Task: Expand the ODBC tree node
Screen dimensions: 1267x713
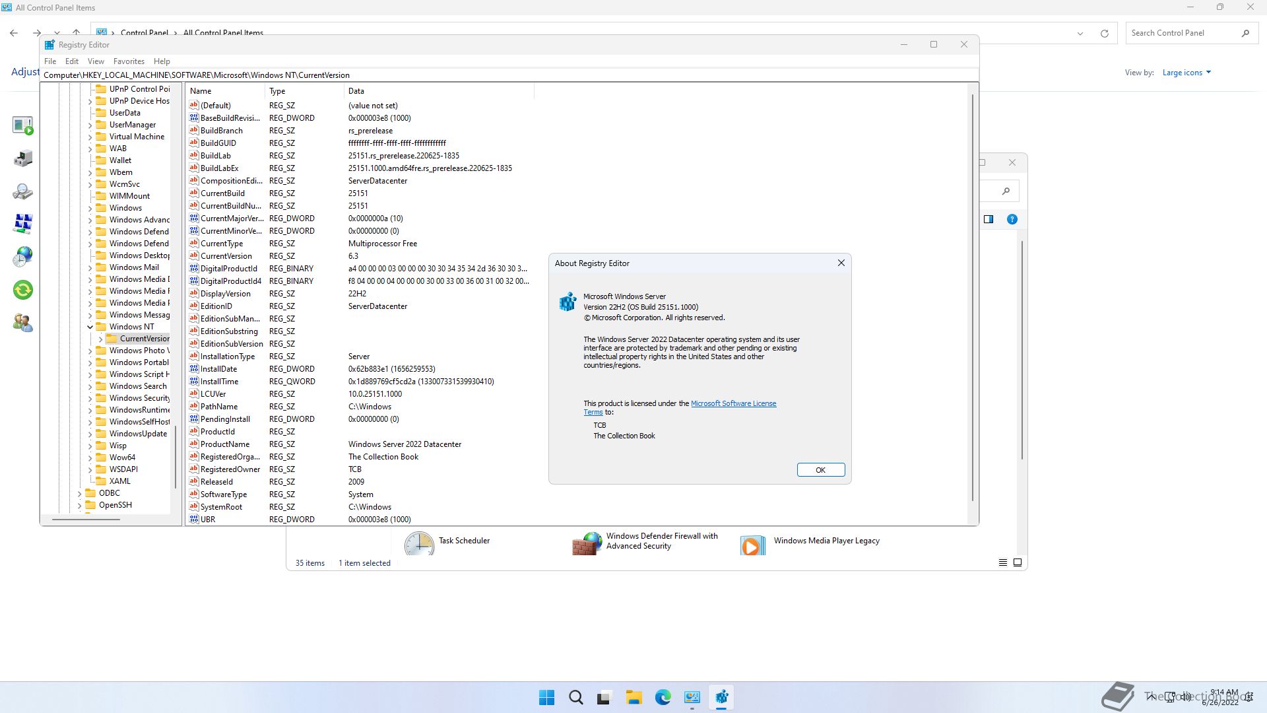Action: [79, 493]
